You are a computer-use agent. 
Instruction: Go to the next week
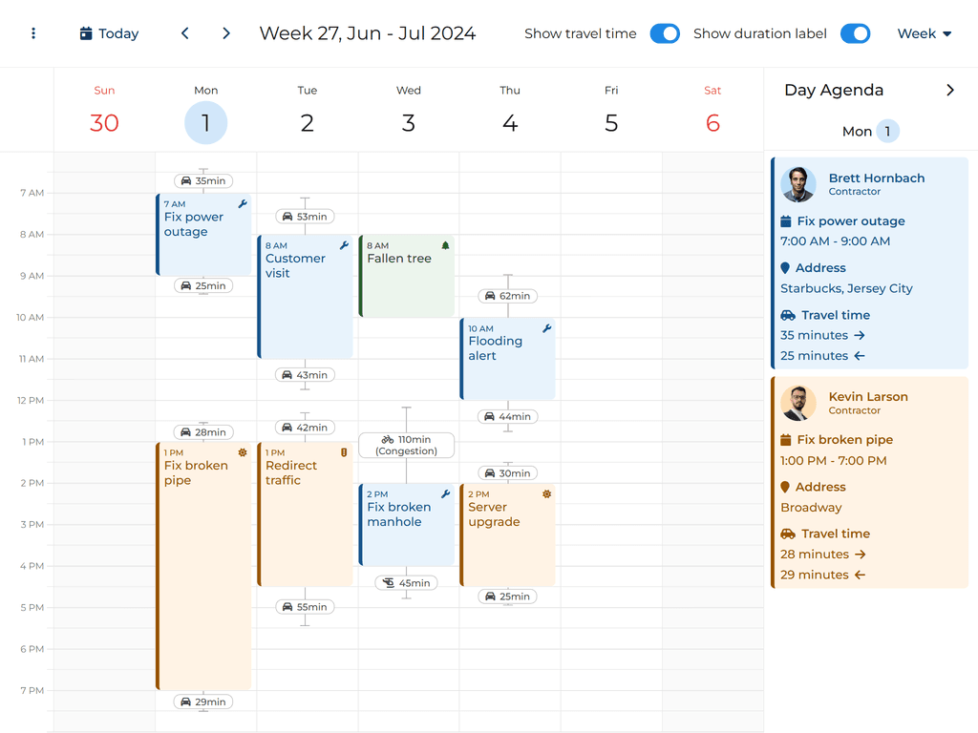click(x=226, y=33)
